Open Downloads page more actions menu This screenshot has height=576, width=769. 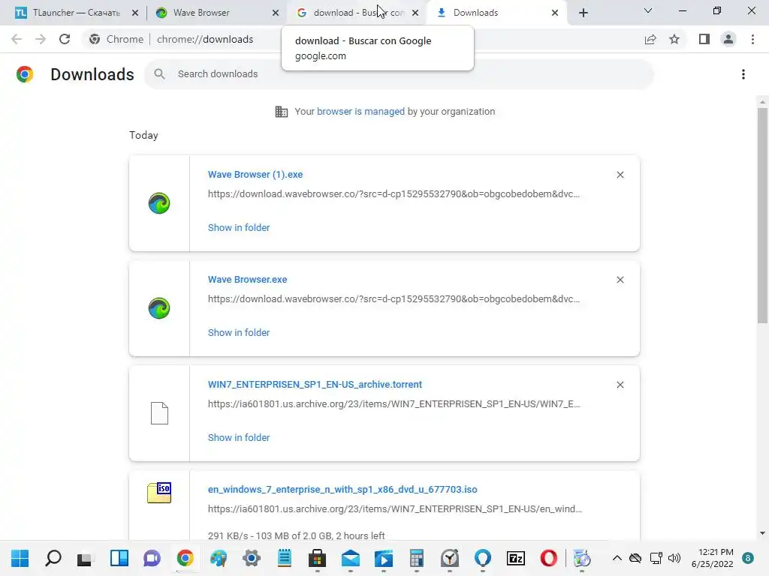pos(743,74)
